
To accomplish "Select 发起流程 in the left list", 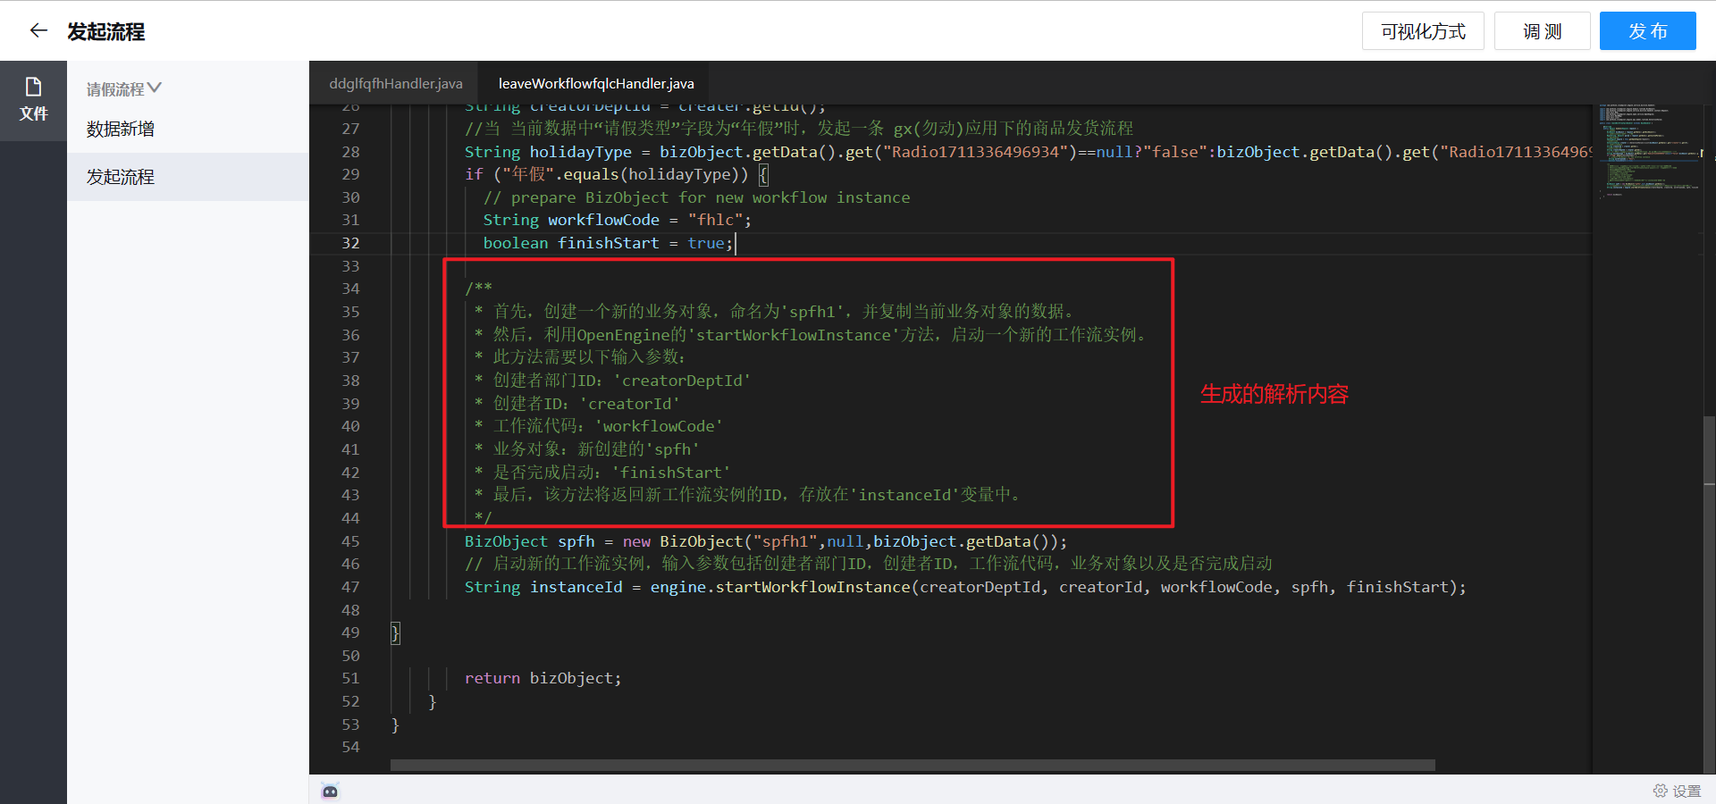I will [188, 177].
